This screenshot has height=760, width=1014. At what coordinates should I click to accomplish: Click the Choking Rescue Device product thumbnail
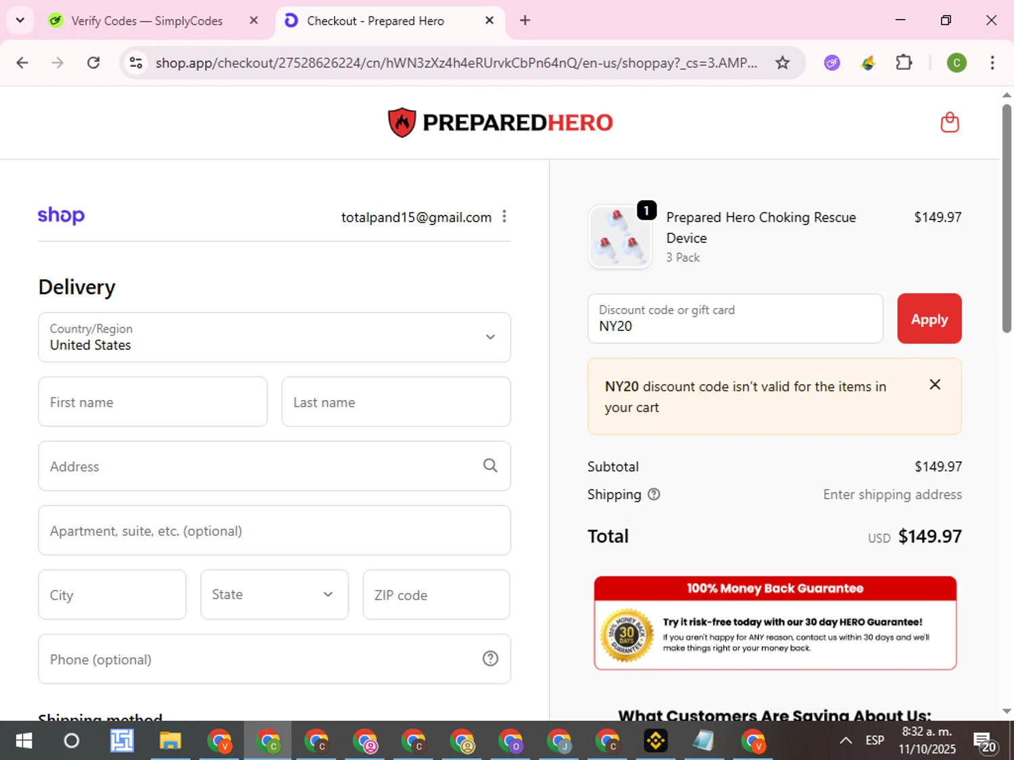(620, 237)
